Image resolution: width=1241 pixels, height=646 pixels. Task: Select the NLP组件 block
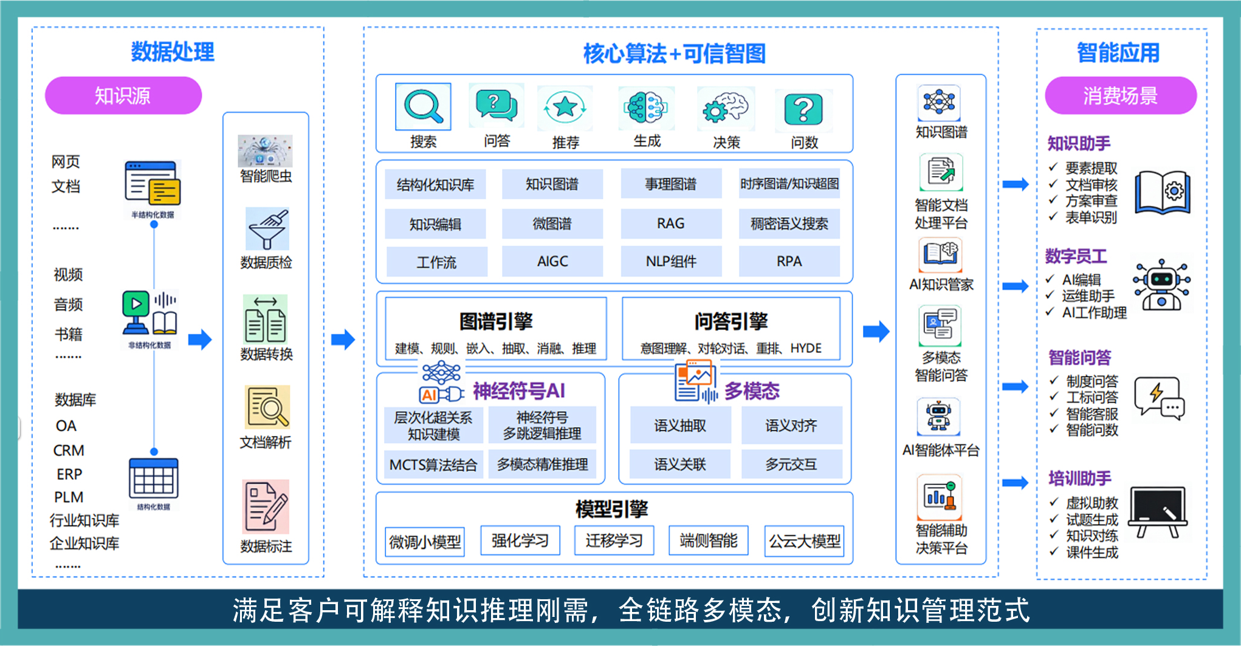(x=671, y=262)
